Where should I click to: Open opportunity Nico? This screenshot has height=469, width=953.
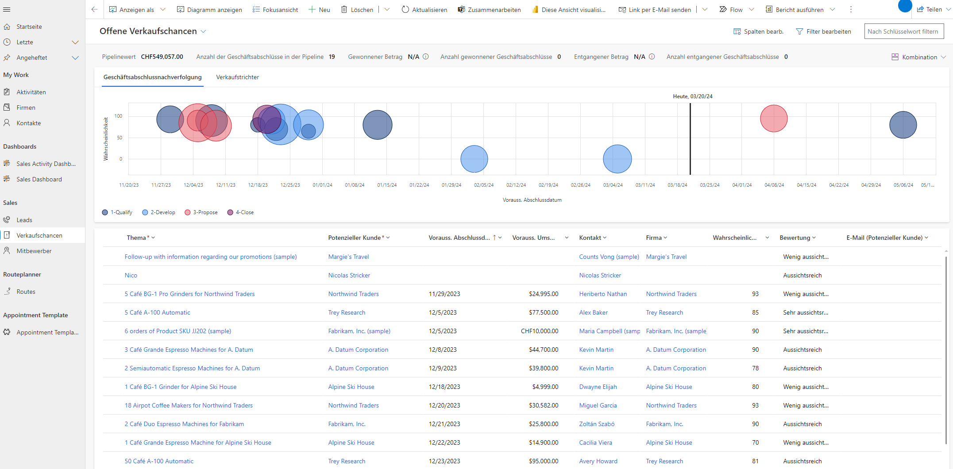131,275
